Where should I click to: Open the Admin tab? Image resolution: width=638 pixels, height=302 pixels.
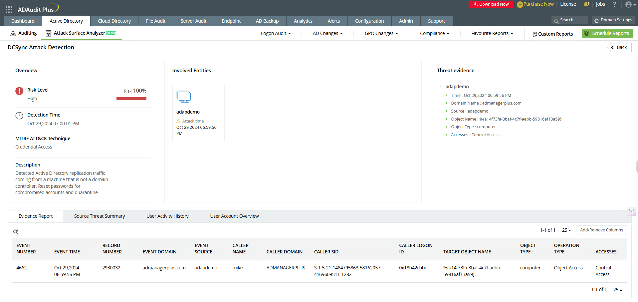point(406,21)
